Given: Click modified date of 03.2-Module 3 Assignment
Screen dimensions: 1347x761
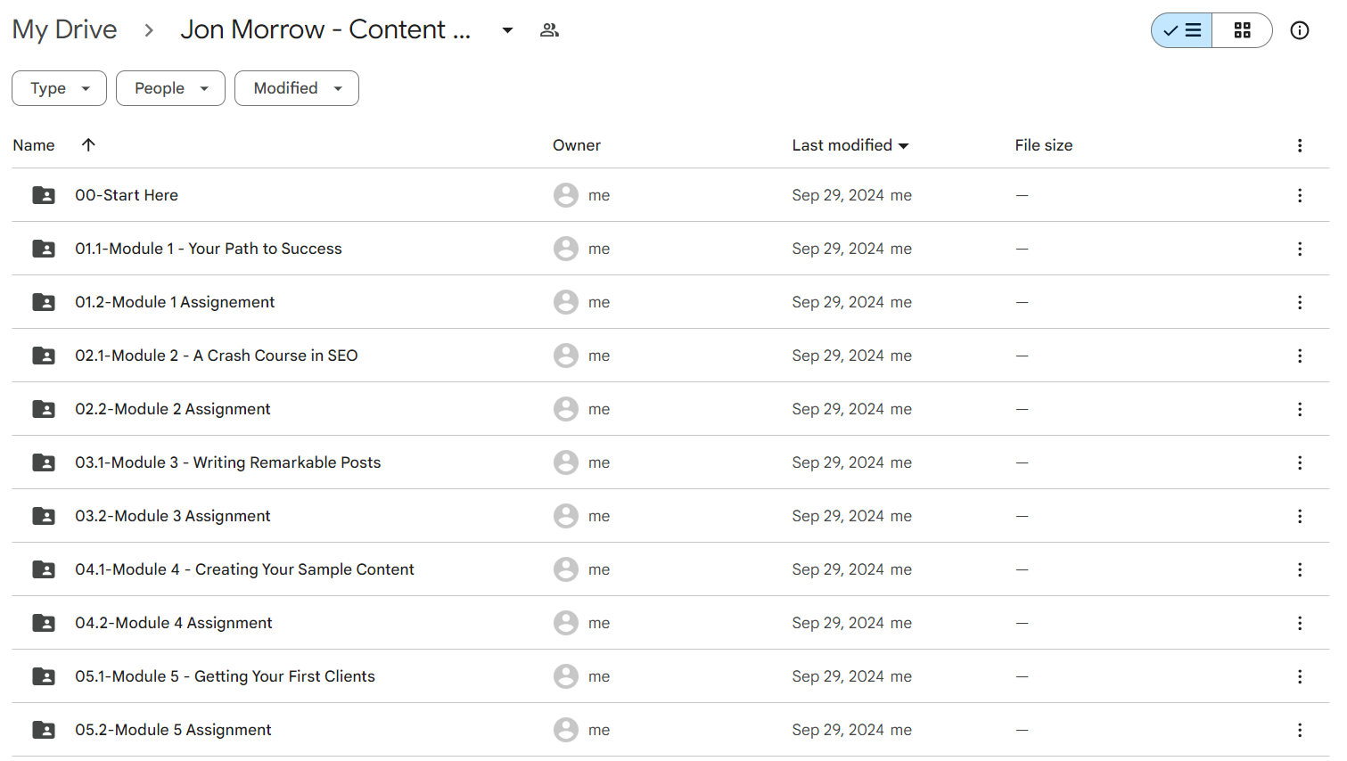Looking at the screenshot, I should click(x=838, y=516).
